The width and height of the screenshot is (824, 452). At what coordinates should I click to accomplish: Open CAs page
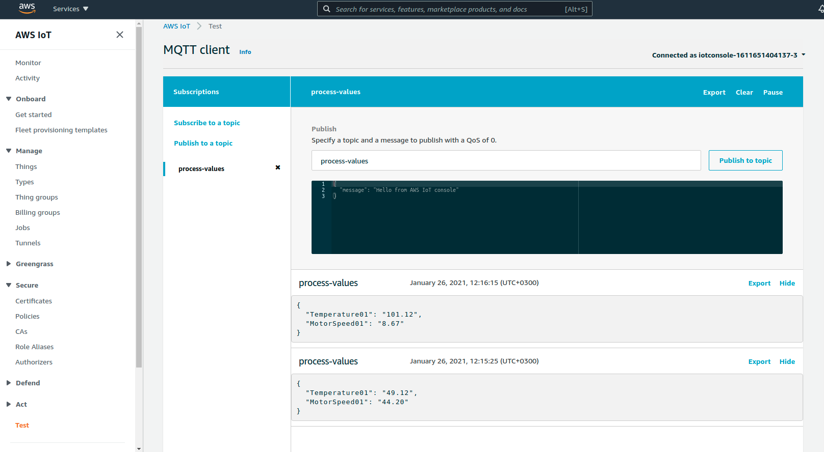pyautogui.click(x=21, y=331)
